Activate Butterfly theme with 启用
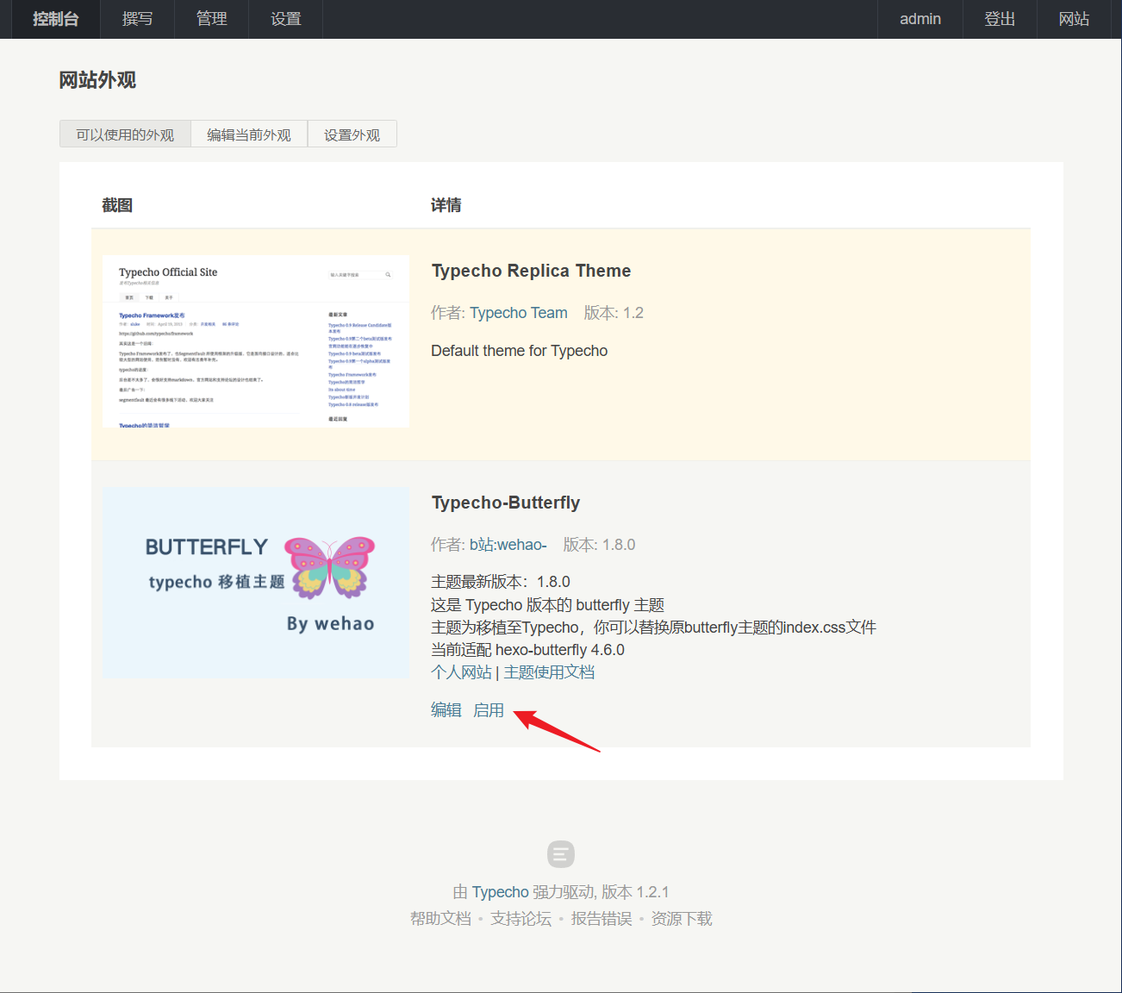 point(489,710)
